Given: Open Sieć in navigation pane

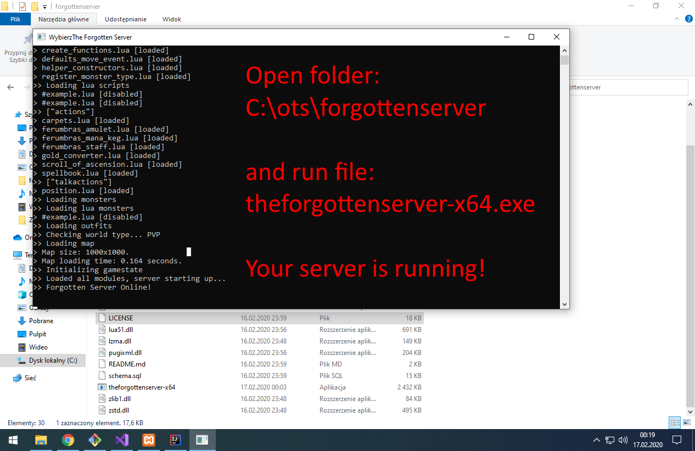Looking at the screenshot, I should (30, 378).
